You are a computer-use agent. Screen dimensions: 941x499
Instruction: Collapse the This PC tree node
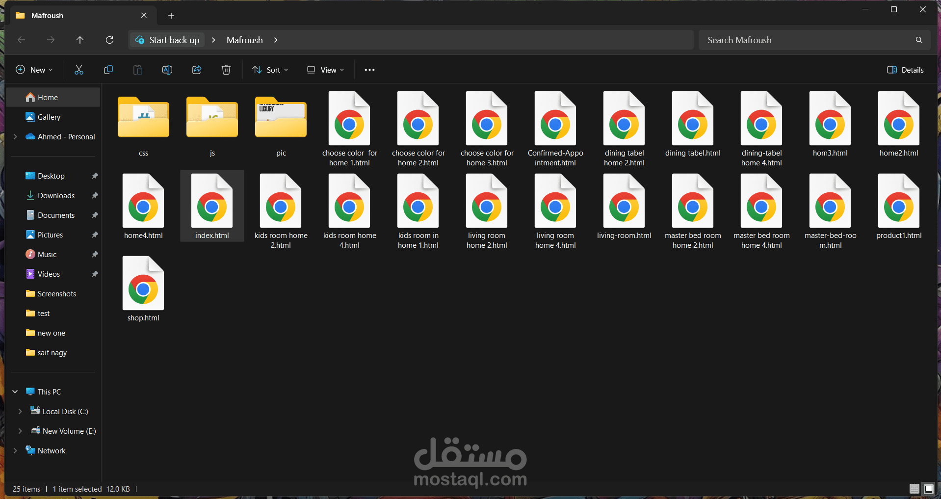15,392
